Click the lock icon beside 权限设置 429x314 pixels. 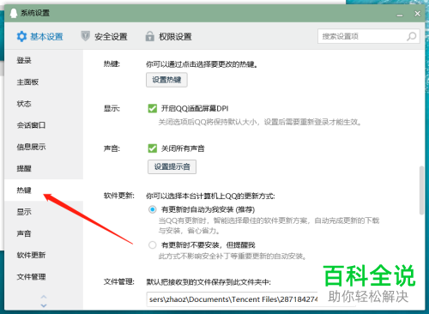click(x=149, y=36)
